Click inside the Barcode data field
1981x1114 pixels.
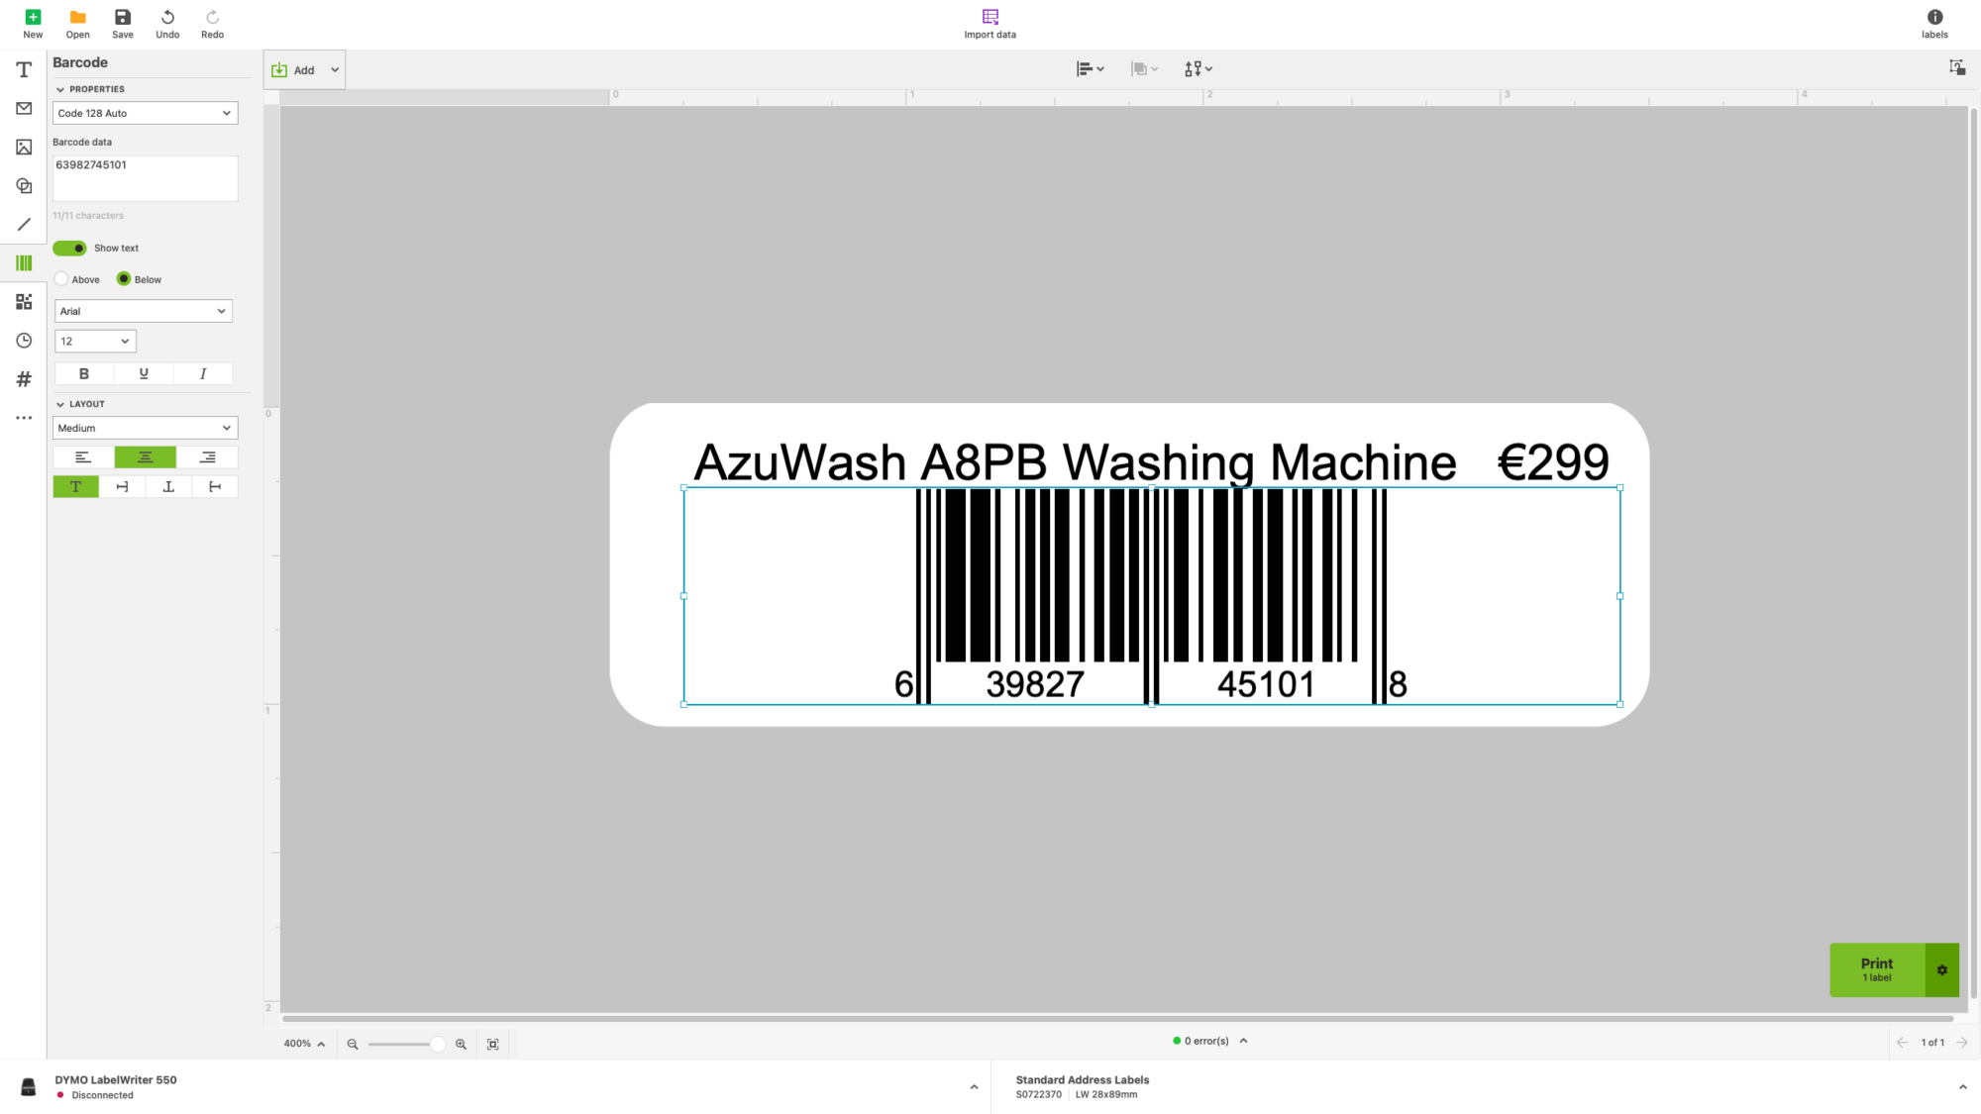pos(145,178)
